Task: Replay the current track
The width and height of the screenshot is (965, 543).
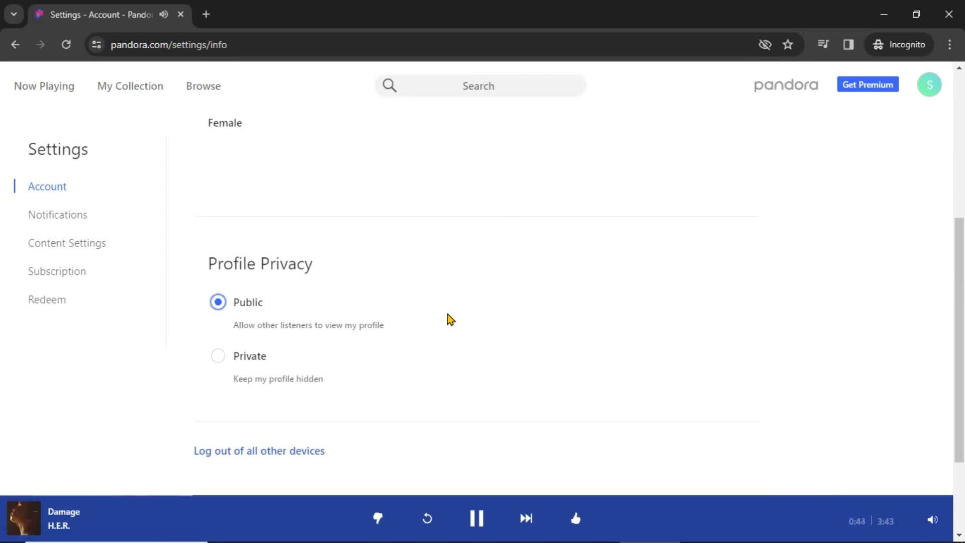Action: coord(427,518)
